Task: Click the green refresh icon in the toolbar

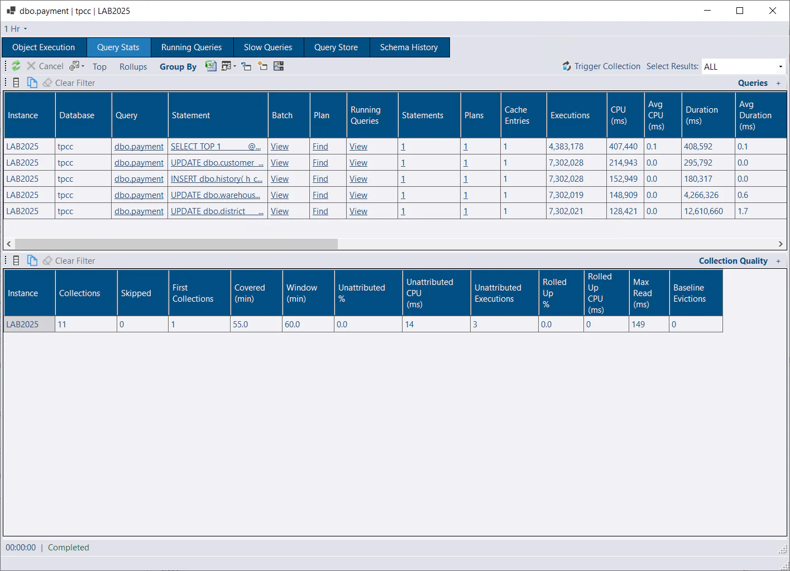Action: pos(16,66)
